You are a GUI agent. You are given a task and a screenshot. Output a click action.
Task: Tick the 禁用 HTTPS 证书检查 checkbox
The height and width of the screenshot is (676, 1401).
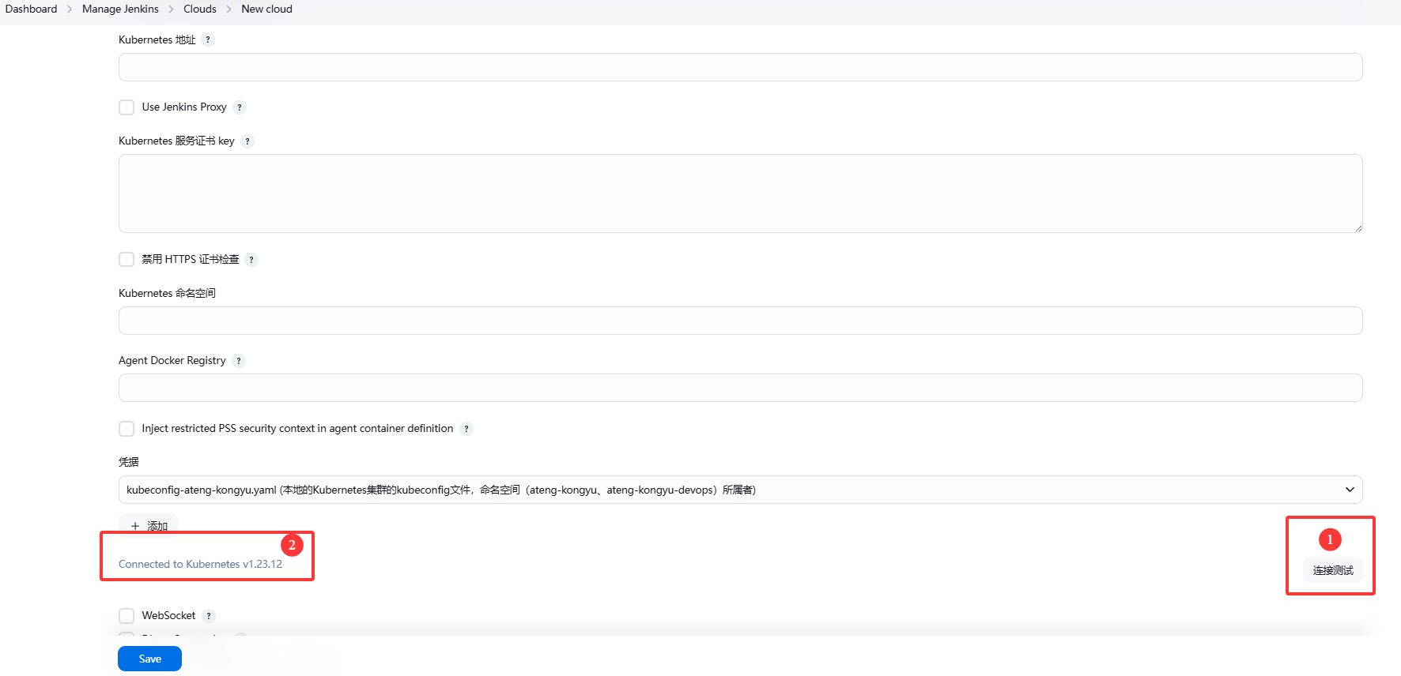[127, 260]
